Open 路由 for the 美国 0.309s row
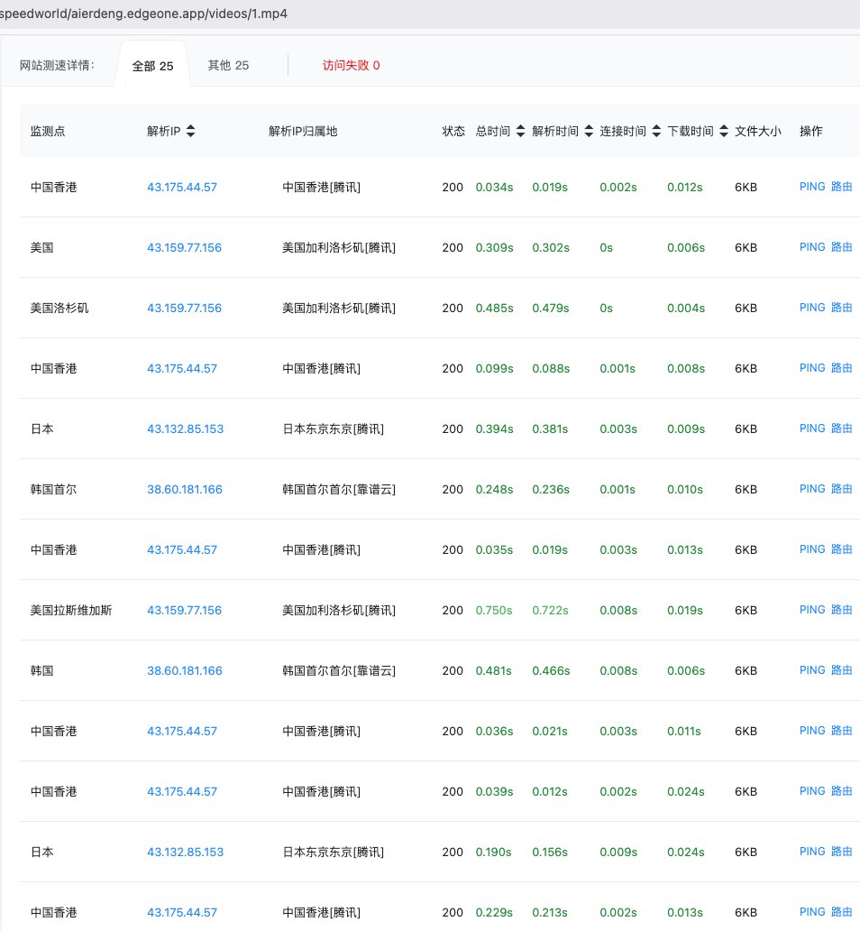Viewport: 860px width, 931px height. 842,247
